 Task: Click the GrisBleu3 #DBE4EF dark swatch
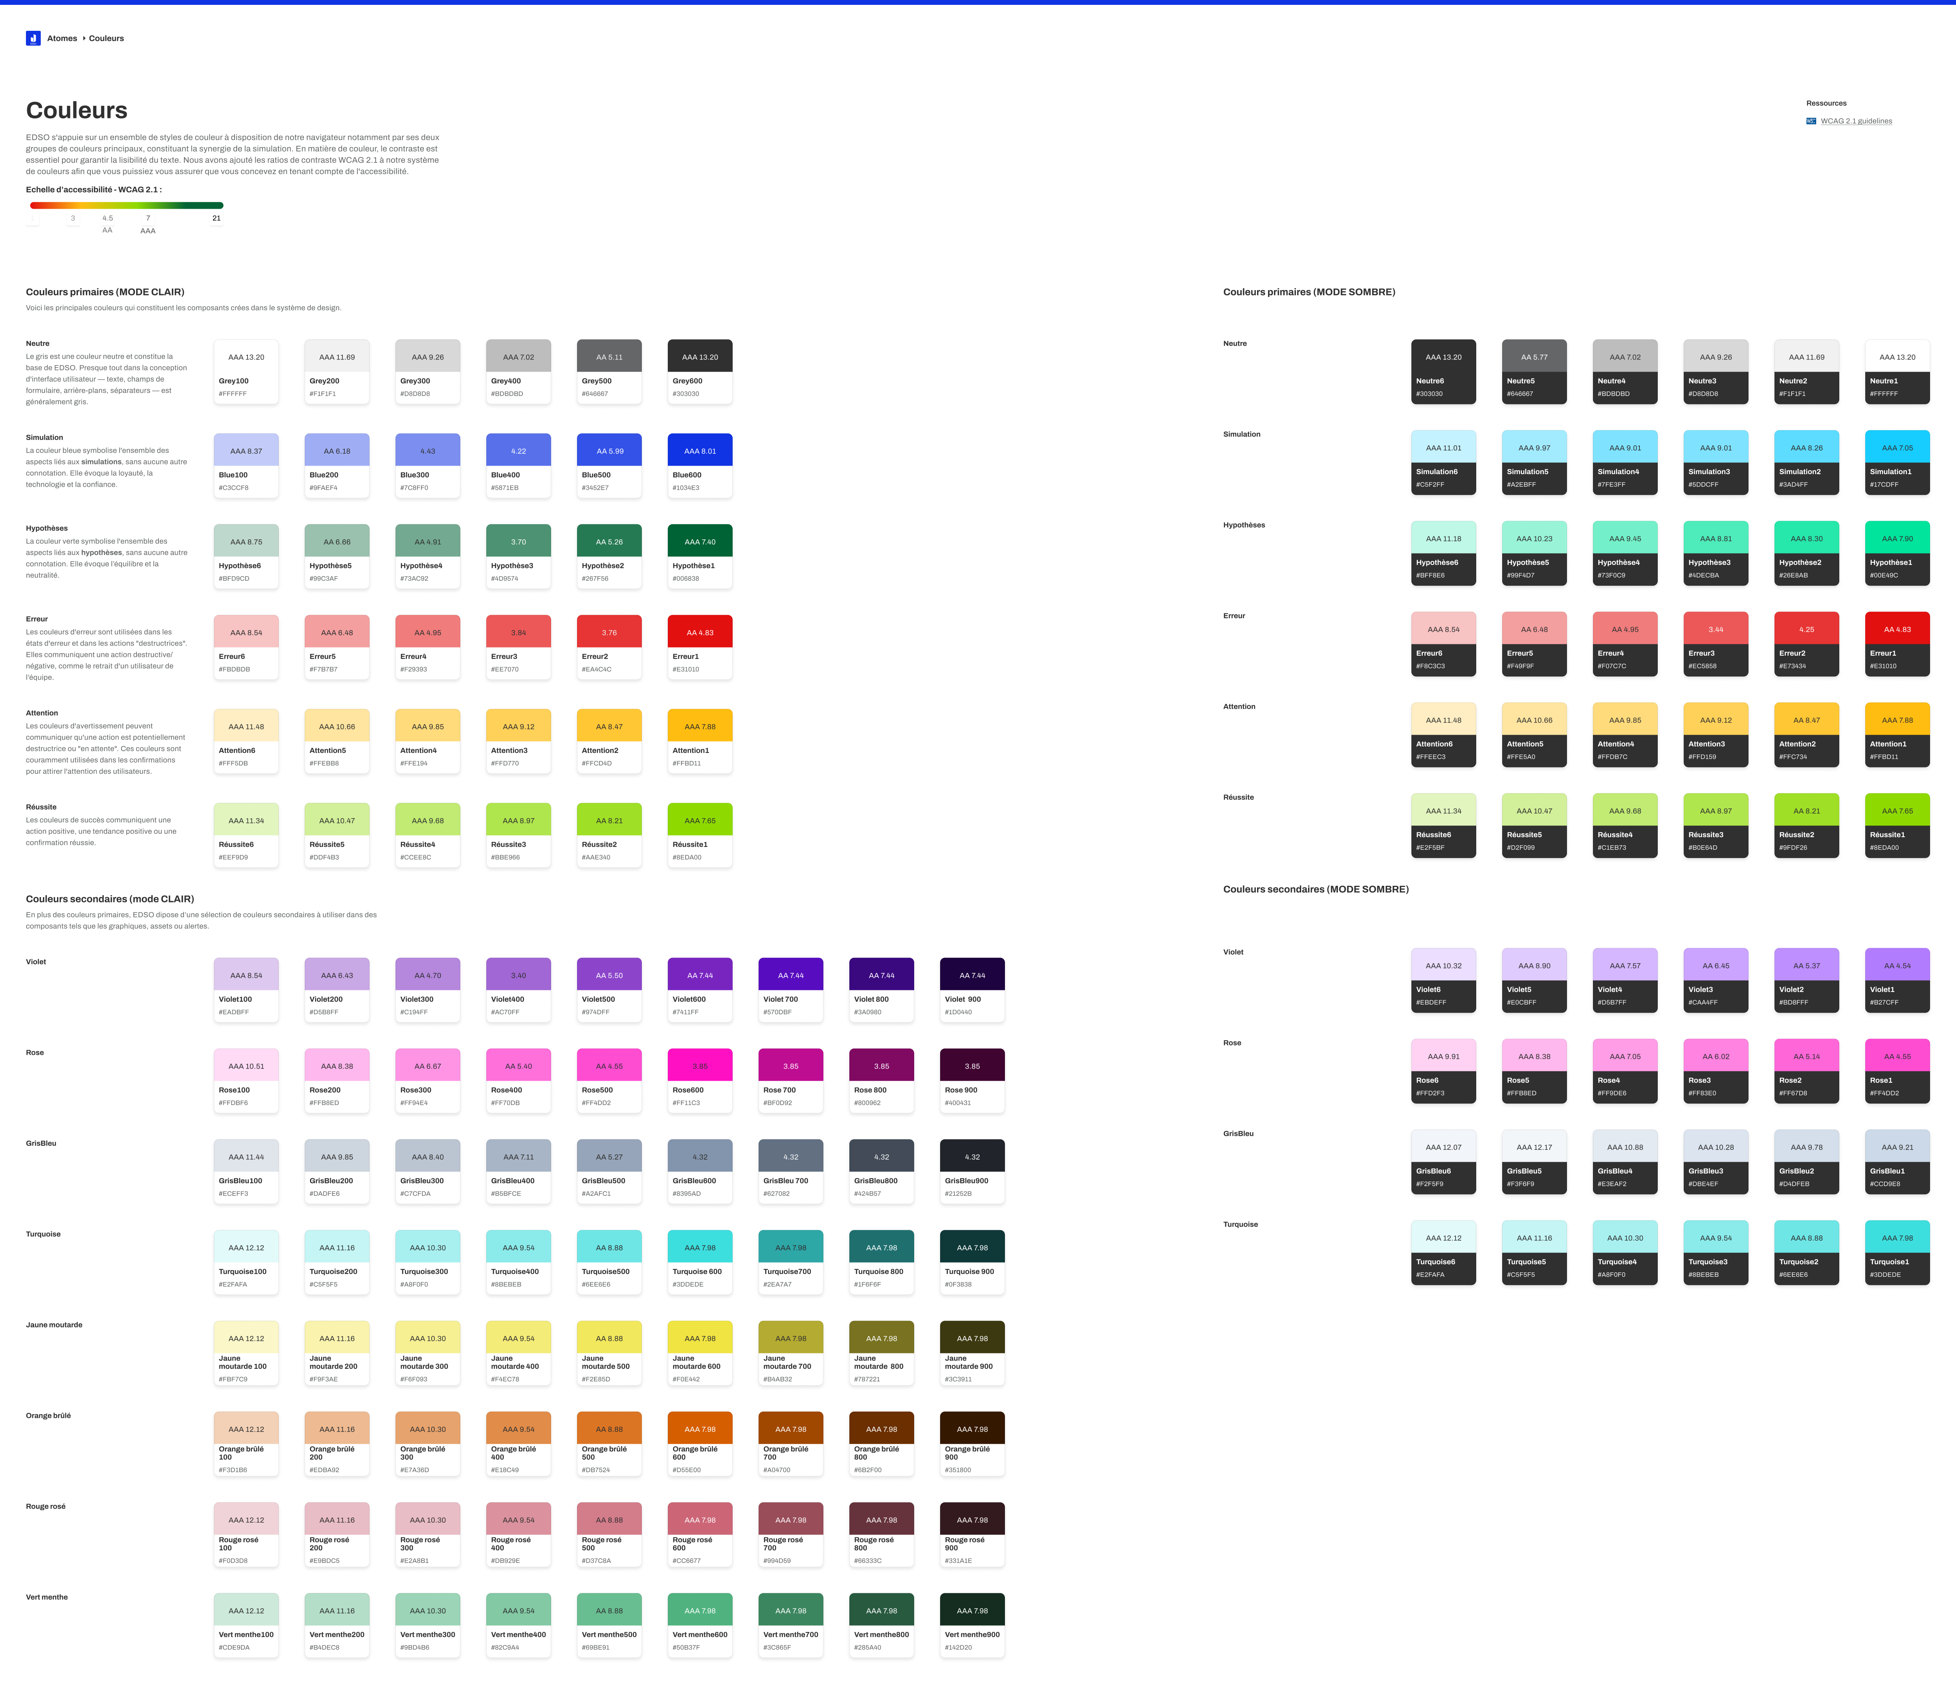coord(1715,1162)
